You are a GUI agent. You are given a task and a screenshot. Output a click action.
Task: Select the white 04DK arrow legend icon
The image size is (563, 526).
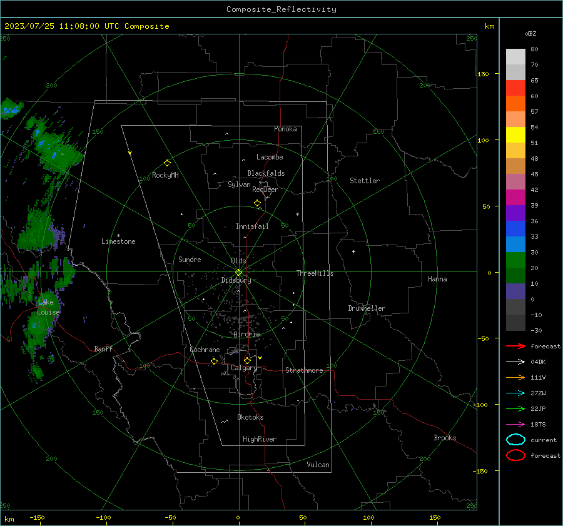coord(515,362)
